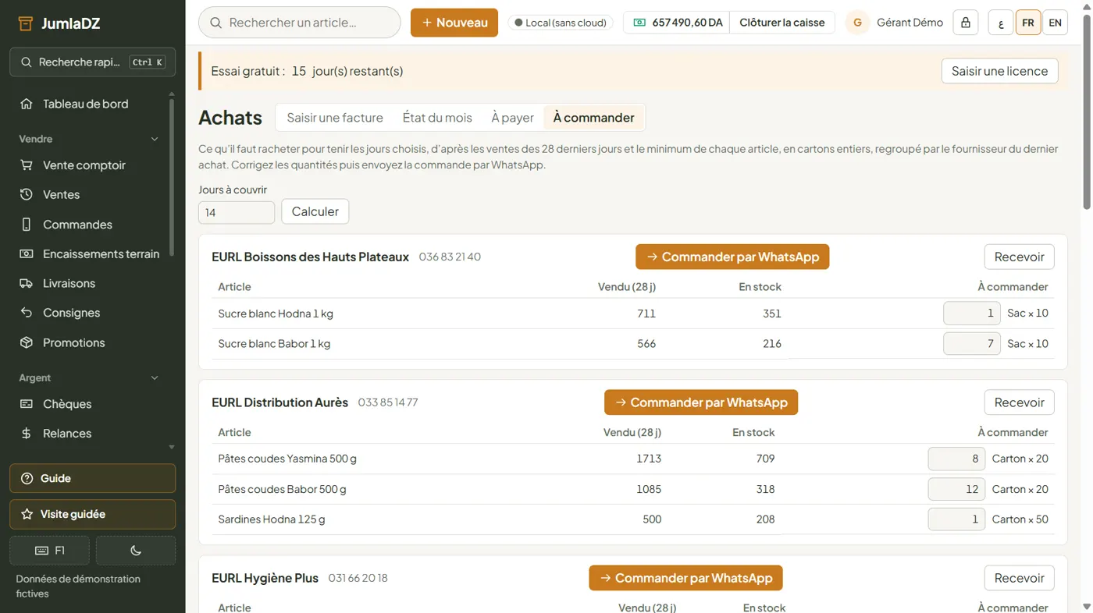Click the JumlaDZ logo icon

coord(26,23)
